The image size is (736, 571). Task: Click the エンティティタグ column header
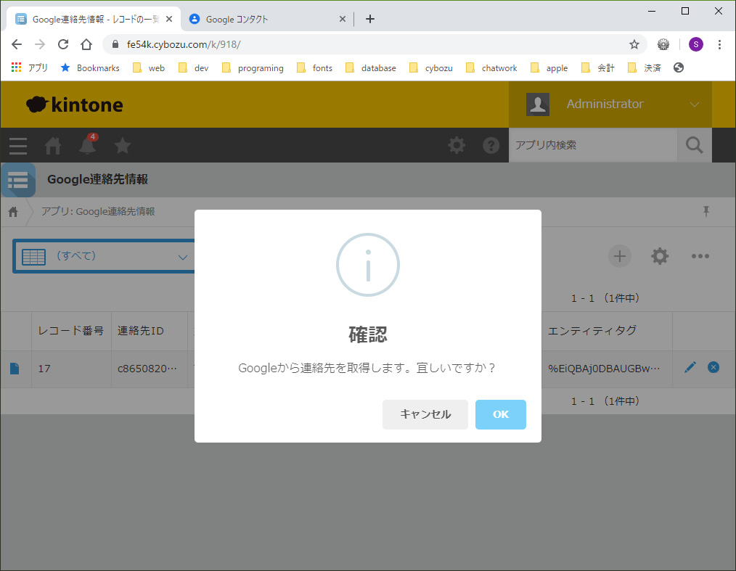pos(607,331)
